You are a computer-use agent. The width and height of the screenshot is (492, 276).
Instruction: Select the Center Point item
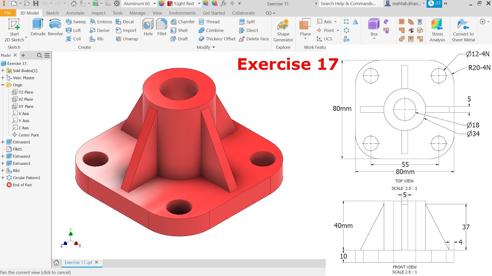26,135
